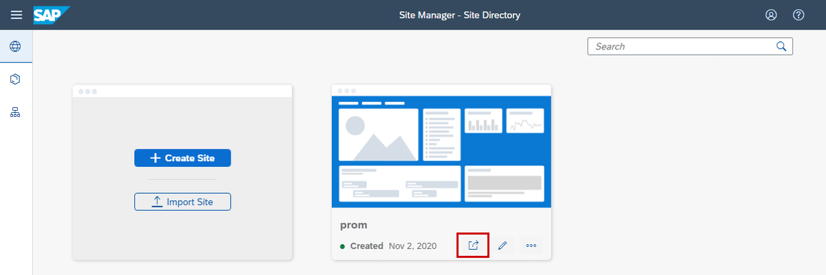Open the hamburger navigation menu
The image size is (826, 275).
pyautogui.click(x=17, y=14)
